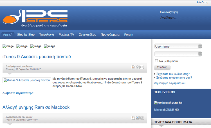Focus the Username input field
Screen dimensions: 211x128
(x=178, y=46)
